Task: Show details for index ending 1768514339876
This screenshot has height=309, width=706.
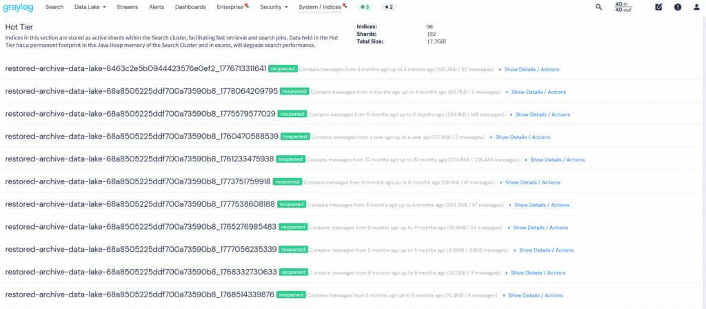Action: (533, 295)
